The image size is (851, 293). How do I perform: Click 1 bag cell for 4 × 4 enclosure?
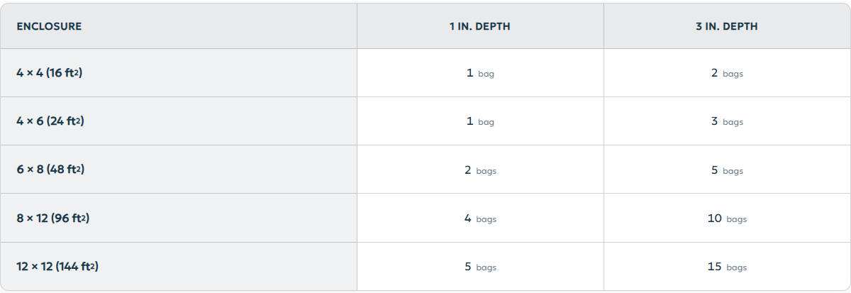(480, 73)
